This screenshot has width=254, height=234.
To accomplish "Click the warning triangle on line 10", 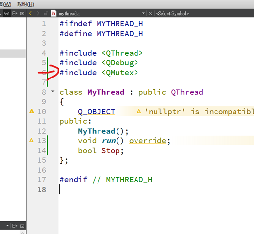I will [x=32, y=111].
